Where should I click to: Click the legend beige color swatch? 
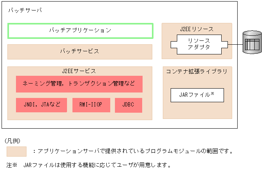click(x=16, y=151)
